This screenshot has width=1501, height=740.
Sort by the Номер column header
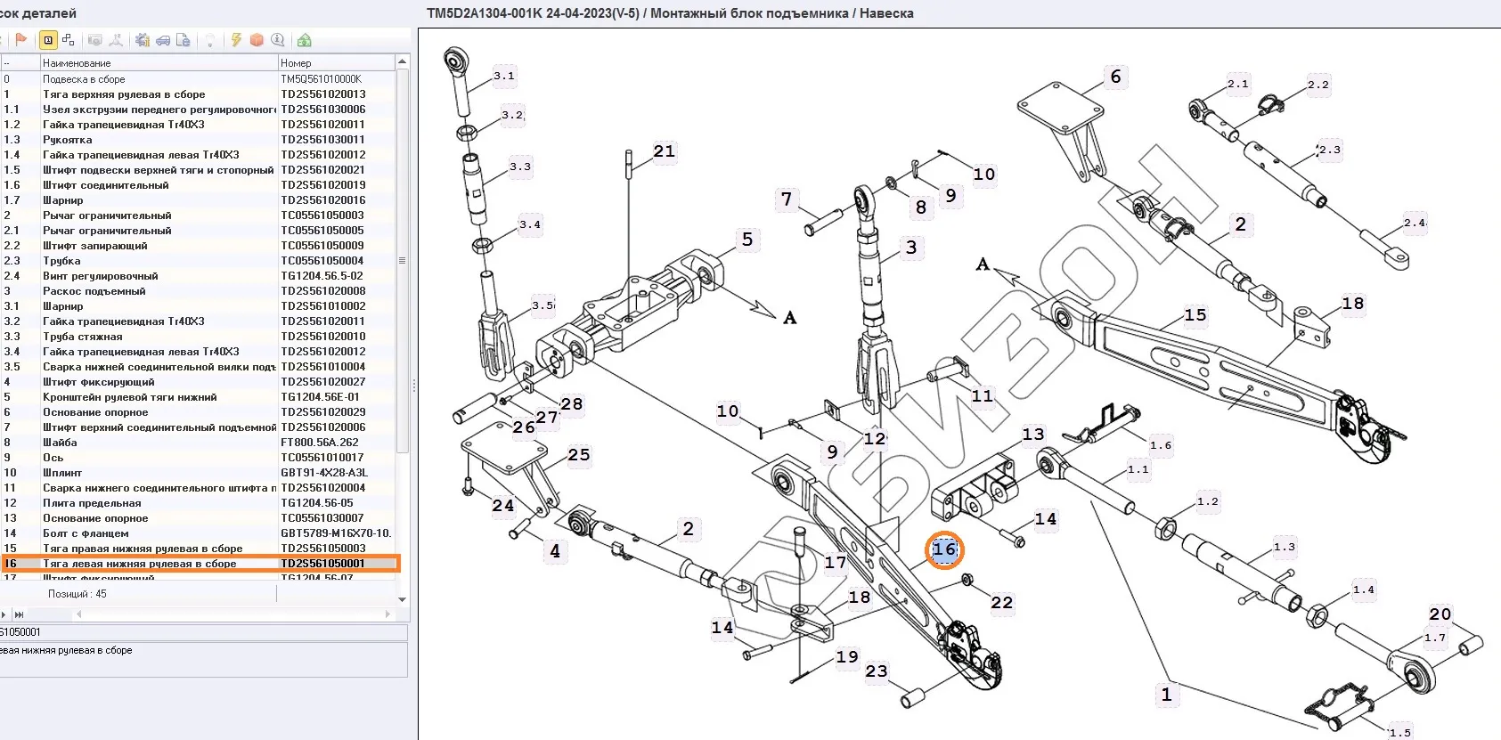(x=336, y=63)
